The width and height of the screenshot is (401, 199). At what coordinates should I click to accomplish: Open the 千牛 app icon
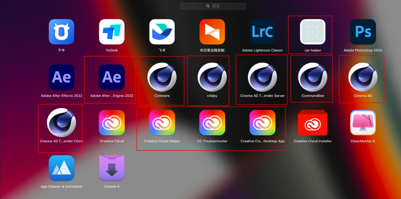click(x=61, y=32)
